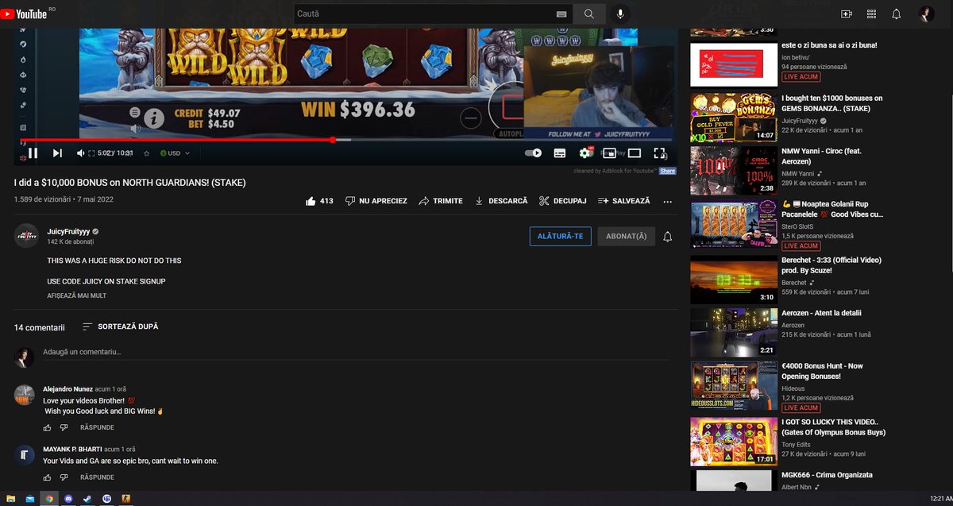
Task: Open the more actions three-dot menu
Action: click(x=668, y=201)
